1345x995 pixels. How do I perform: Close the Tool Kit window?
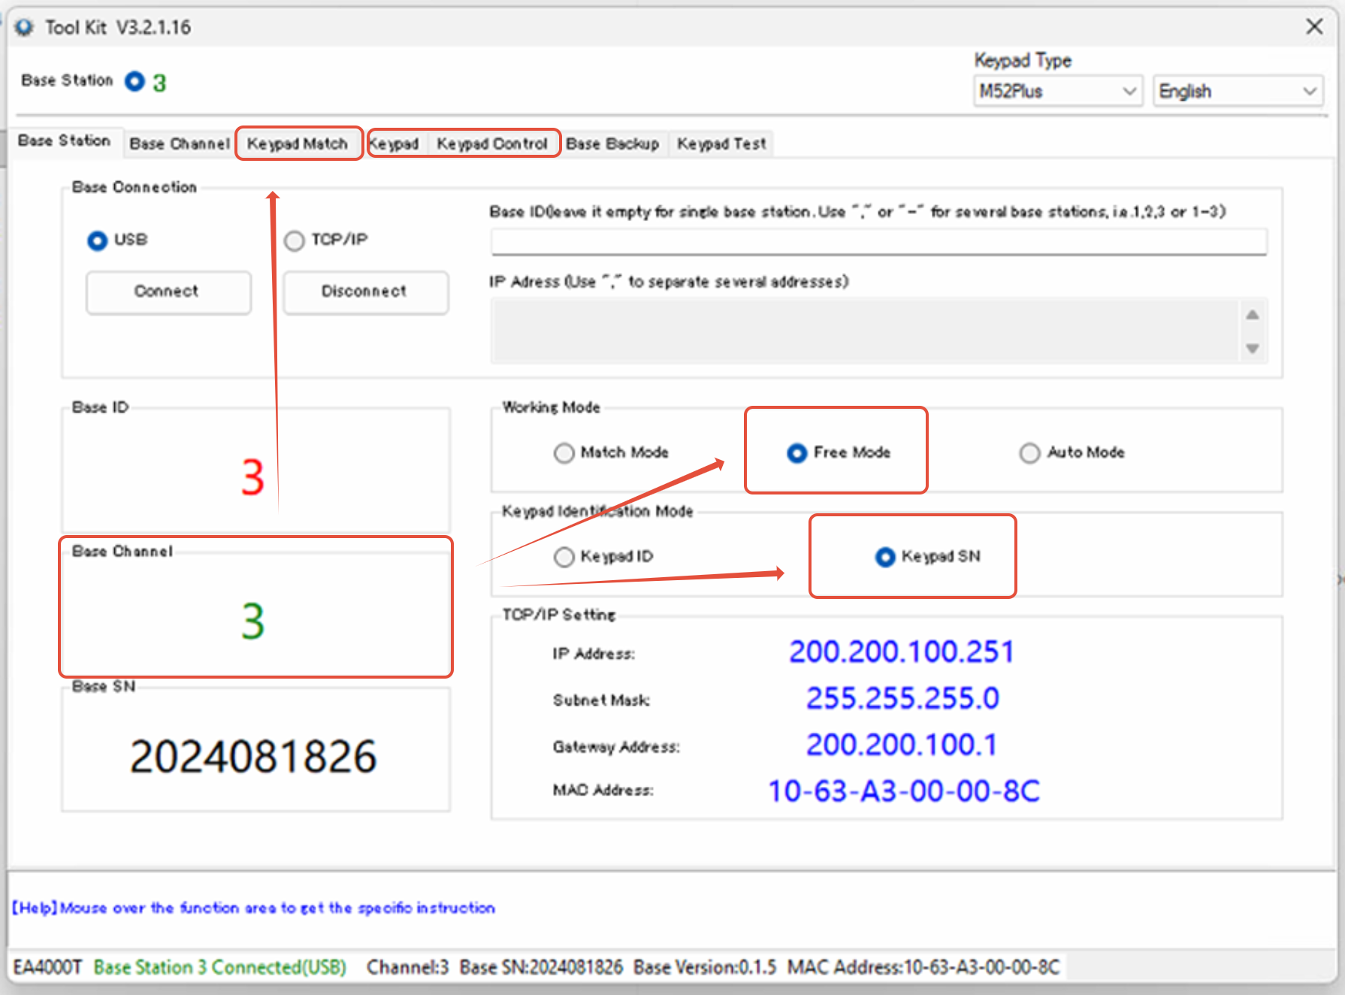(1314, 27)
